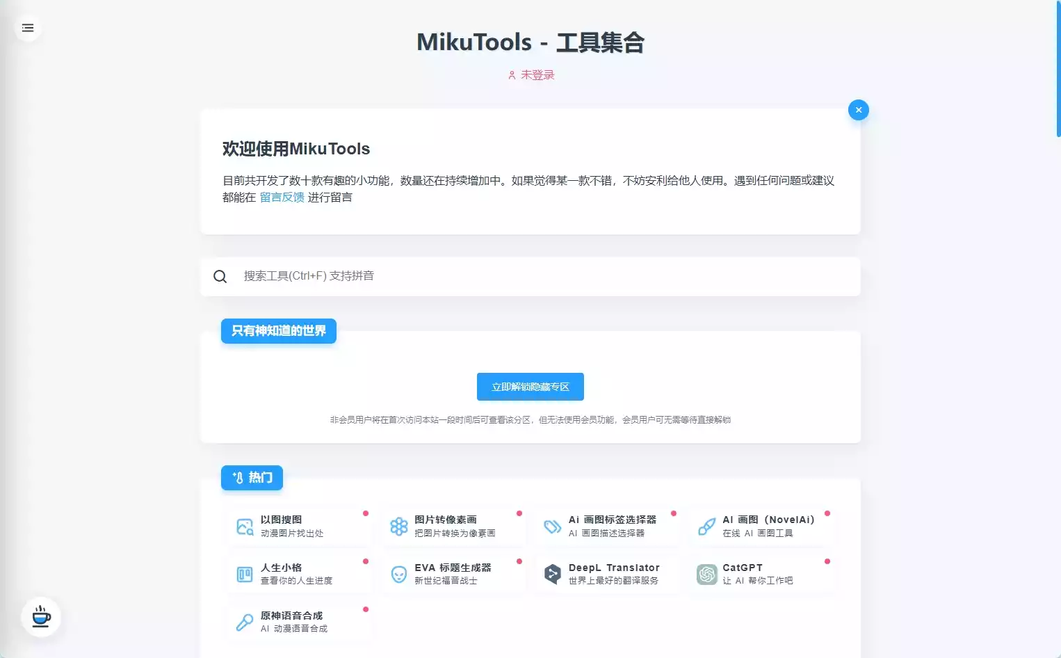Viewport: 1061px width, 658px height.
Task: Click the user icon beside 未登录
Action: (512, 75)
